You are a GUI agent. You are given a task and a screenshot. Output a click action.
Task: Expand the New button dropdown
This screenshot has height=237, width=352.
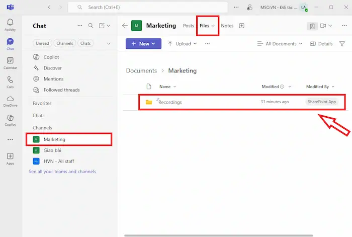(x=143, y=44)
